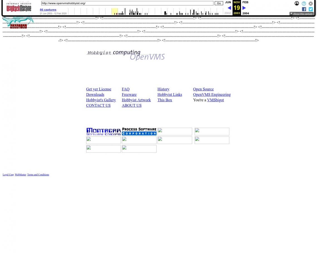This screenshot has height=253, width=317.
Task: Click the Wayback Machine logo
Action: (19, 7)
